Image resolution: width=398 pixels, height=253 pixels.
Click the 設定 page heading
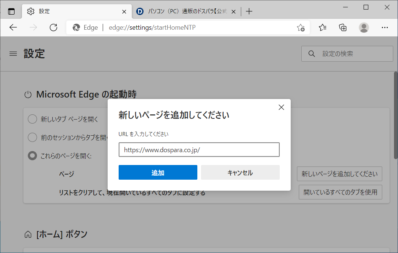tap(34, 54)
